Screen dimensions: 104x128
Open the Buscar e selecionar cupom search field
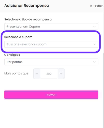51,44
